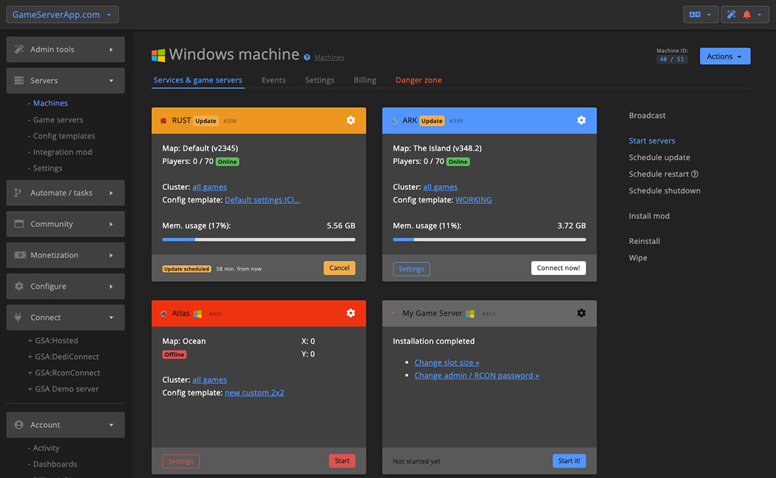Open the GameServerApp.com dropdown
This screenshot has height=478, width=776.
coord(63,15)
